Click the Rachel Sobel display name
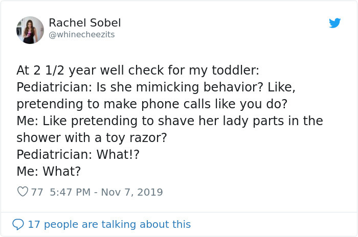 85,23
